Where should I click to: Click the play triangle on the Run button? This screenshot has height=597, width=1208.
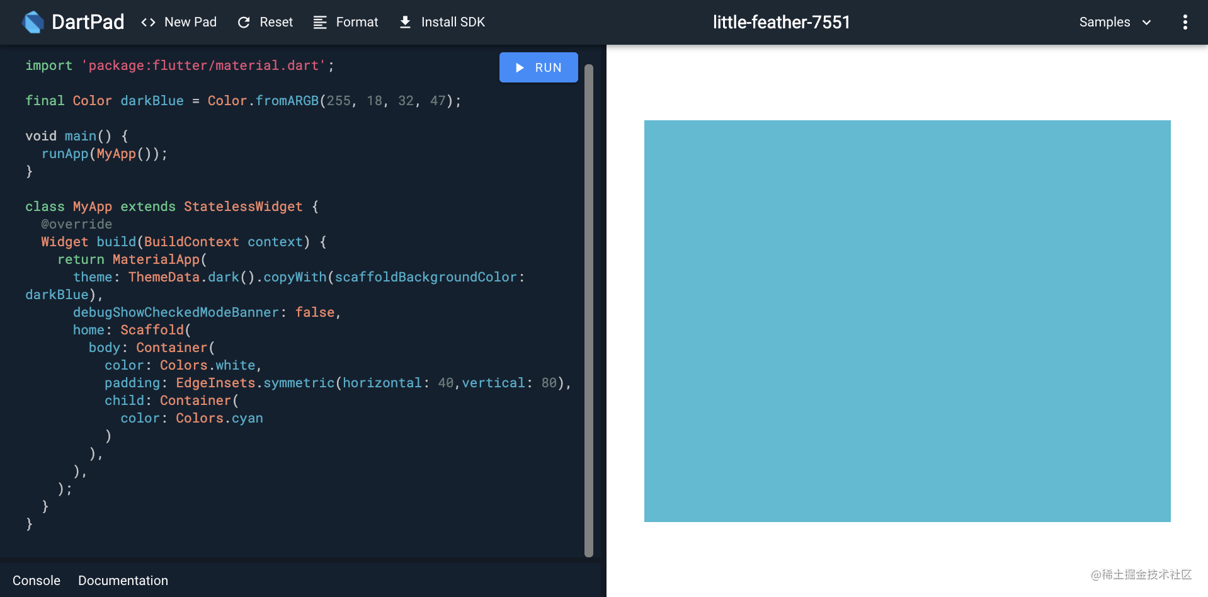coord(520,67)
